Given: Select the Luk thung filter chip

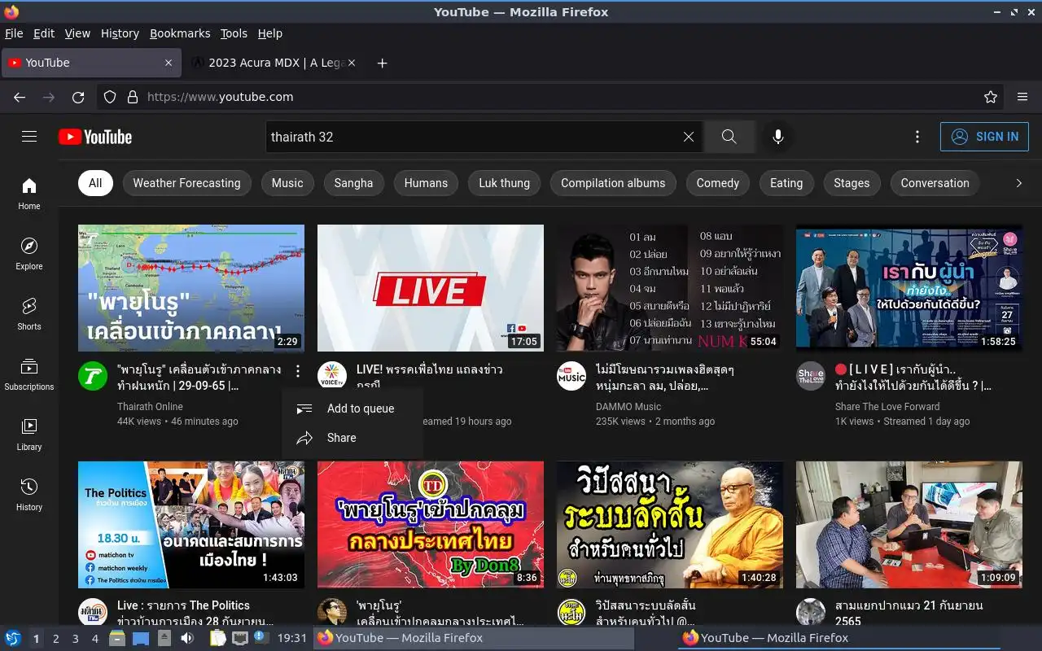Looking at the screenshot, I should pyautogui.click(x=504, y=183).
